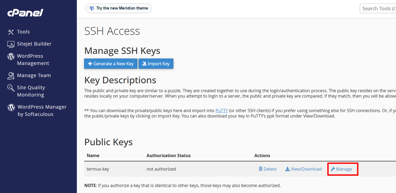Click the cPanel logo
The image size is (396, 193).
tap(25, 13)
